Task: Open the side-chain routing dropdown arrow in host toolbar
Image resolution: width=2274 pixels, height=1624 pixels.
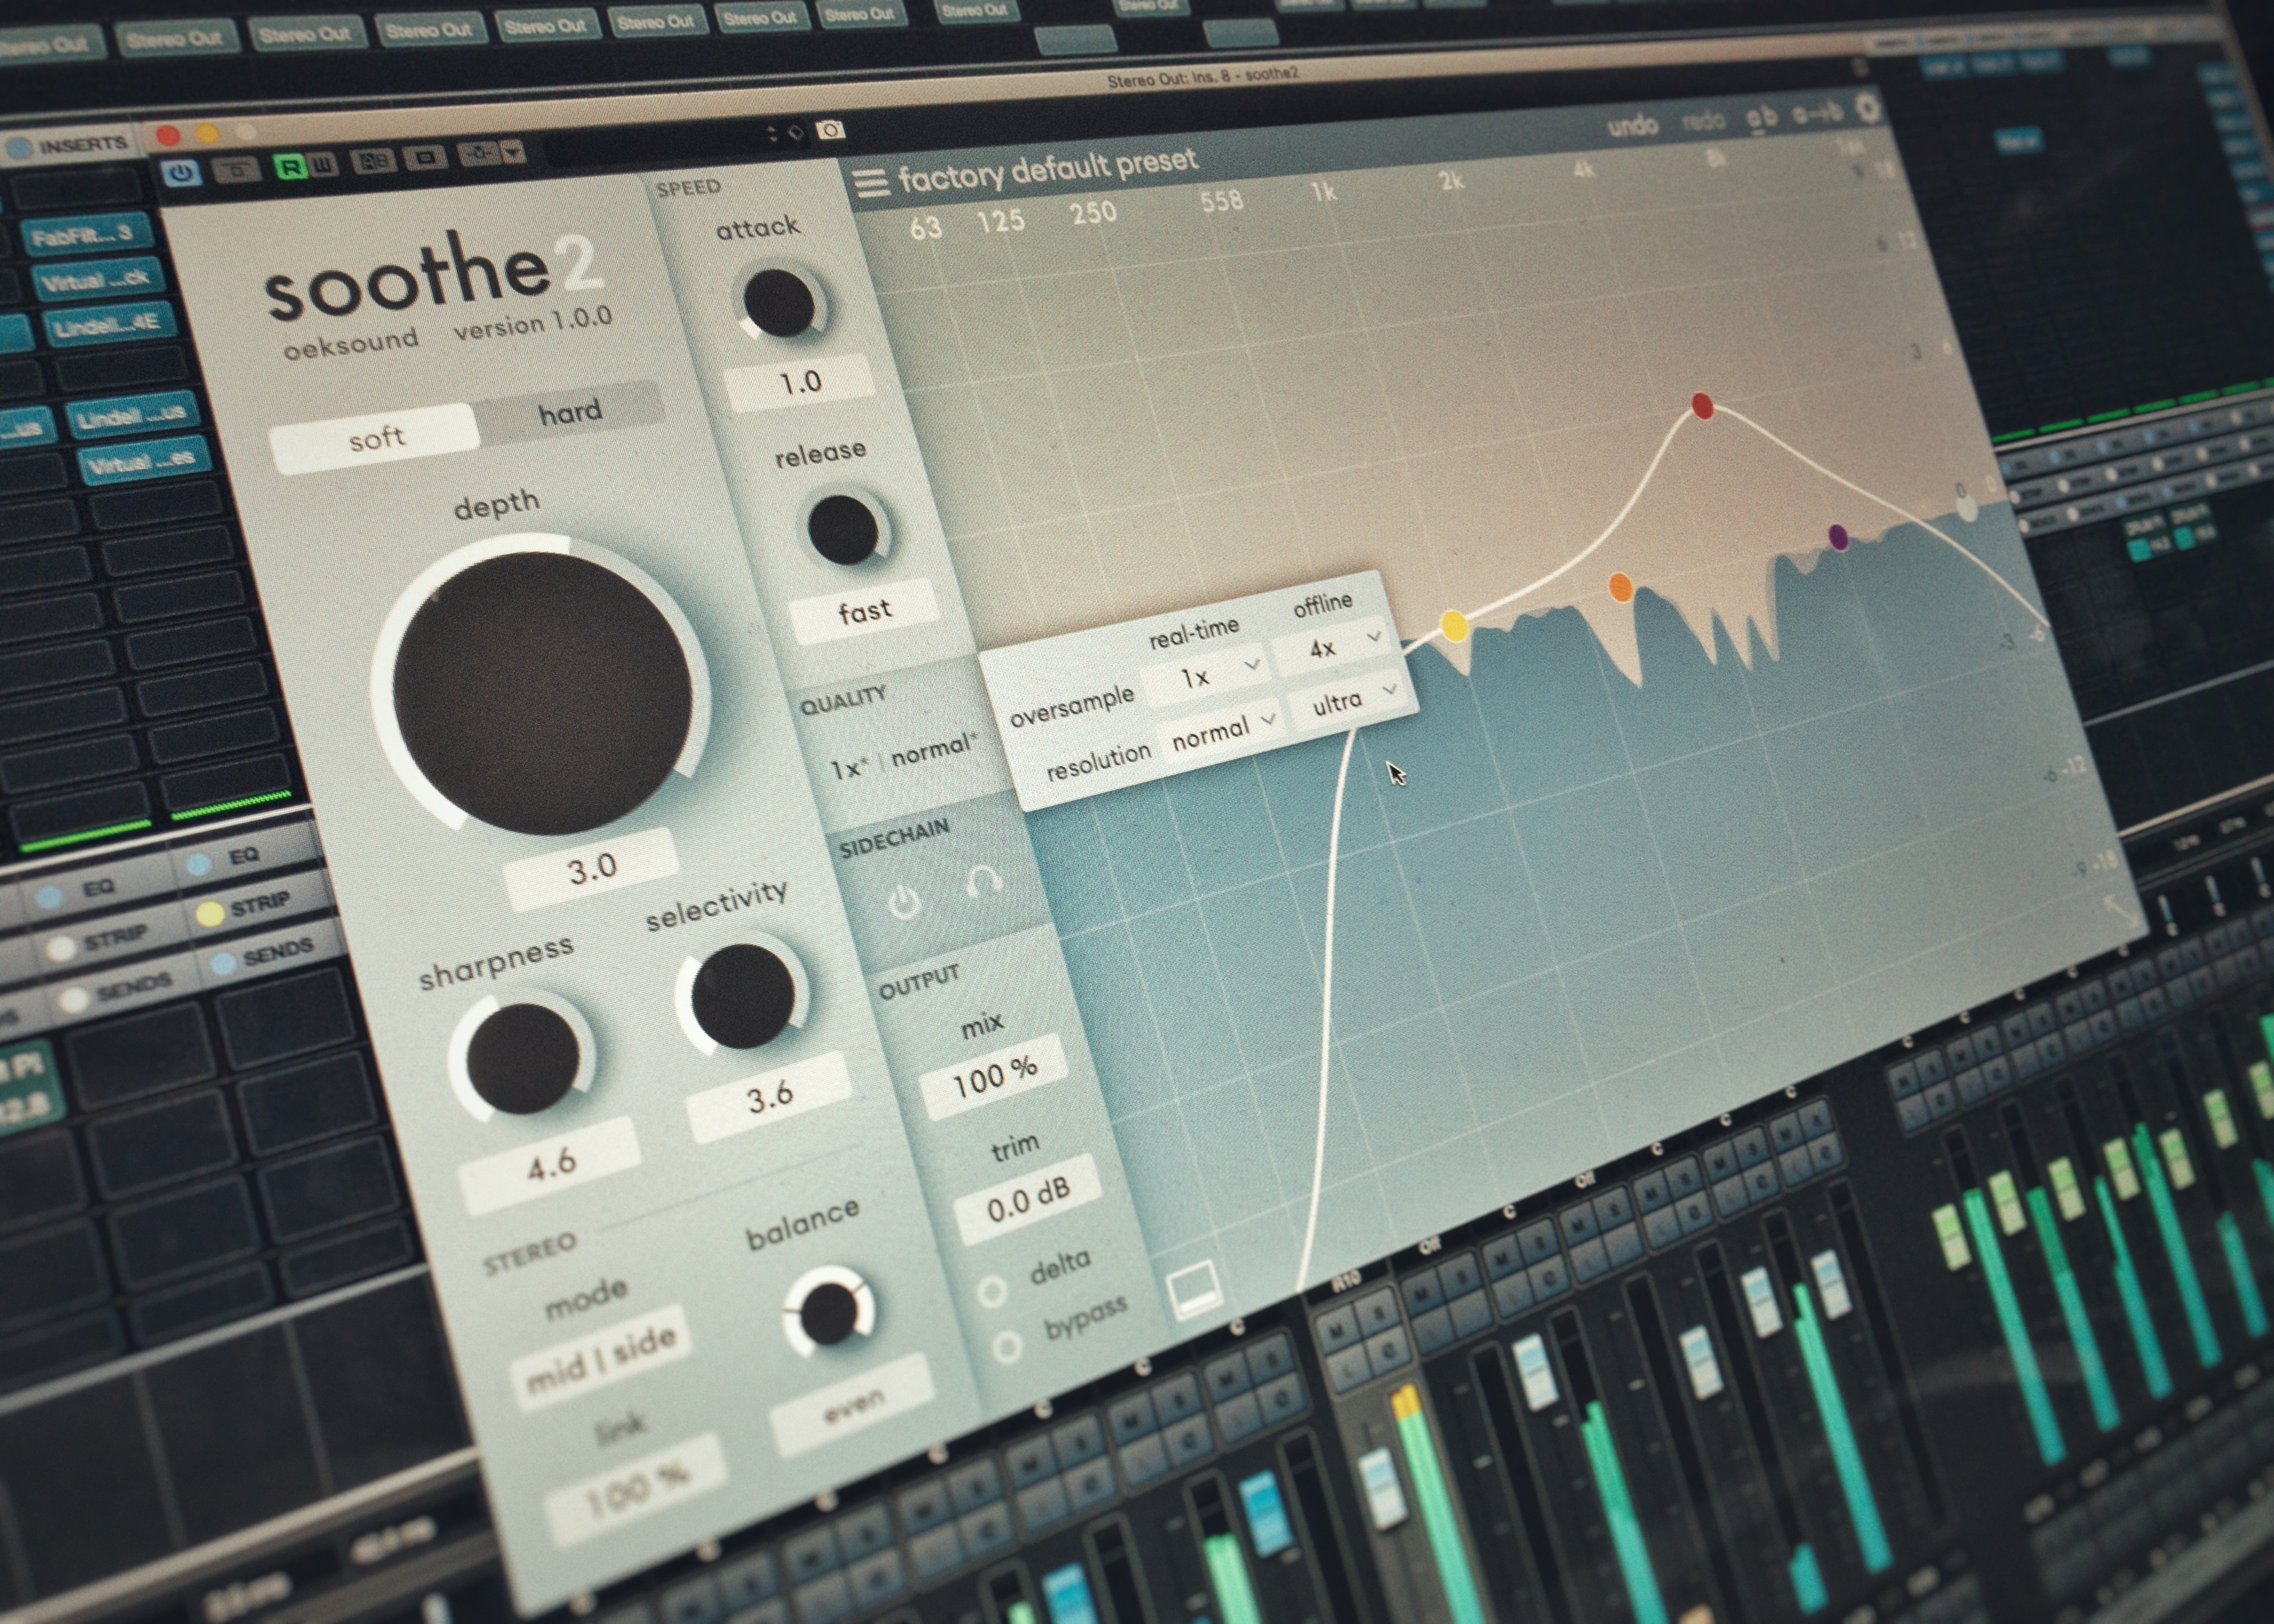Action: pos(513,152)
